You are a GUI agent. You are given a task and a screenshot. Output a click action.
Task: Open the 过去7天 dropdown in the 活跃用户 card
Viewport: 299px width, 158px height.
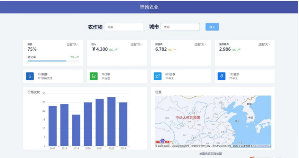(264, 44)
